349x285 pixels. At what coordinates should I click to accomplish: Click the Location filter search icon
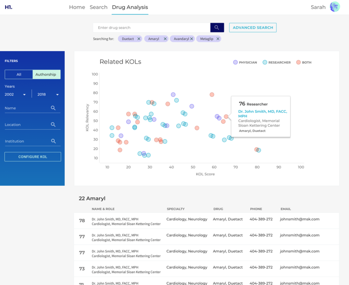pyautogui.click(x=53, y=124)
